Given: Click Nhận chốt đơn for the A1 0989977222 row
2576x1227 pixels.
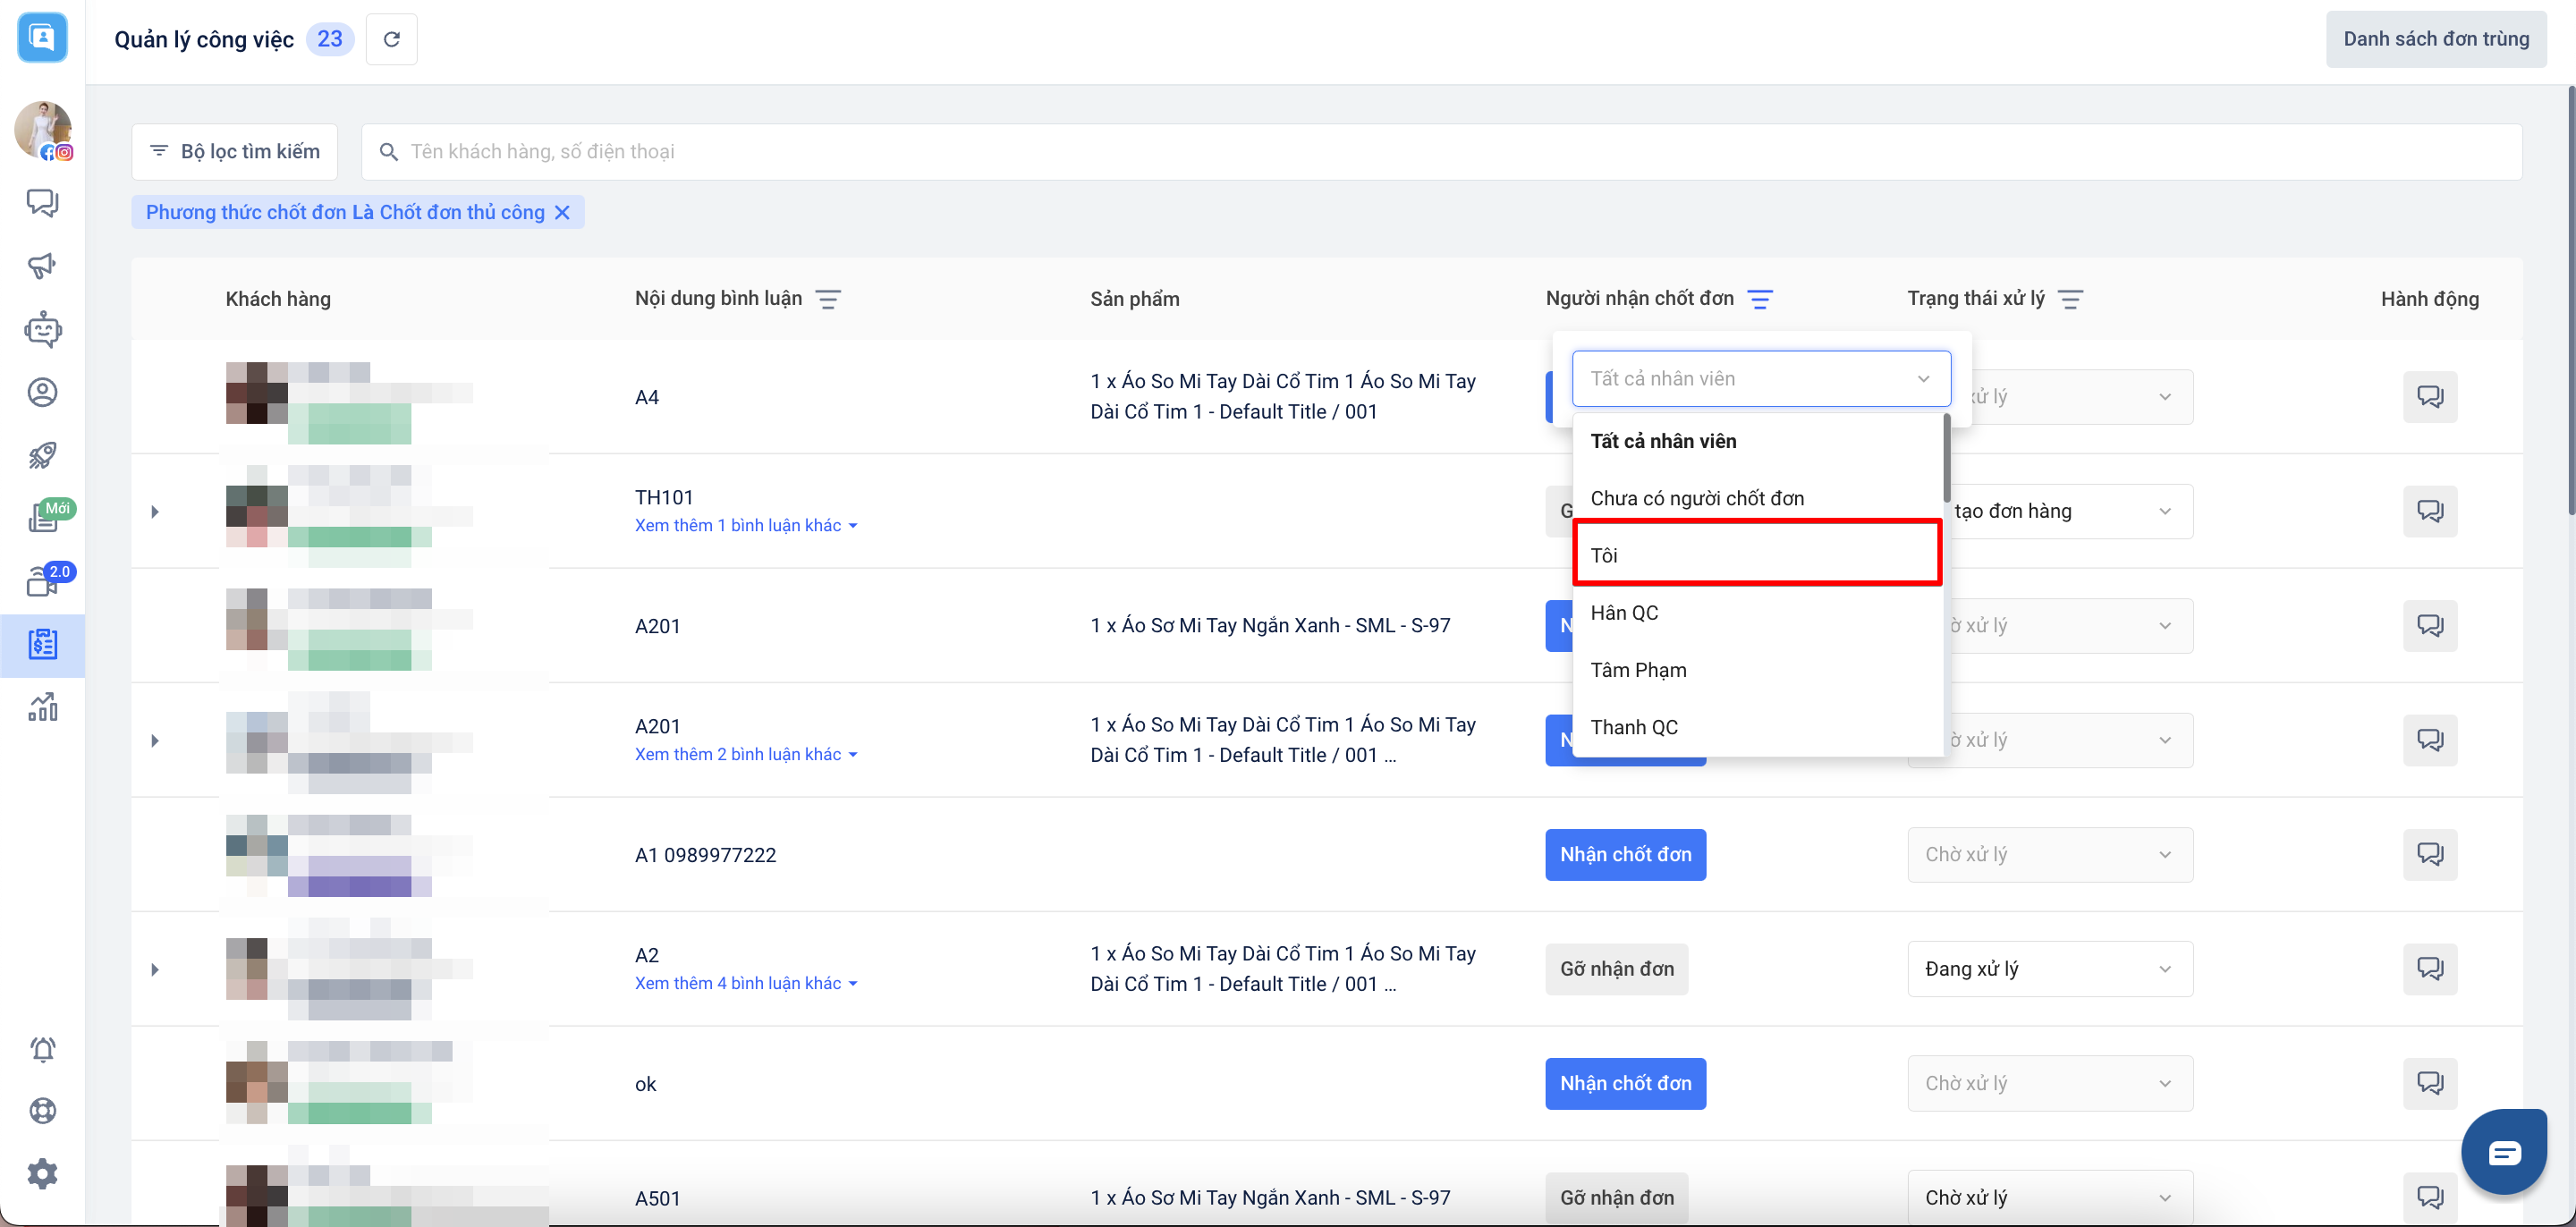Looking at the screenshot, I should point(1625,855).
